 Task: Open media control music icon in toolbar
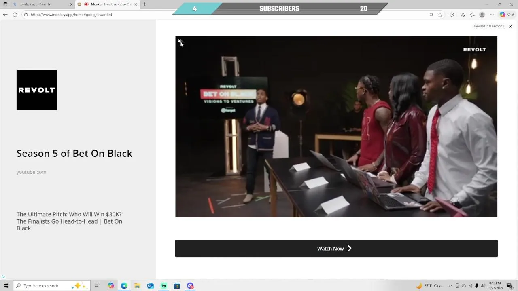[463, 15]
